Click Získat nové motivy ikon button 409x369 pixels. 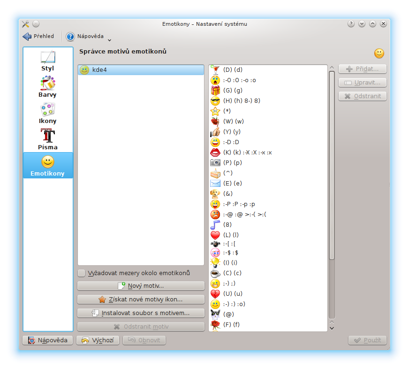click(141, 300)
